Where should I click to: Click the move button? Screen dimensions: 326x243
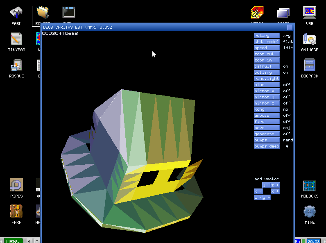267,127
